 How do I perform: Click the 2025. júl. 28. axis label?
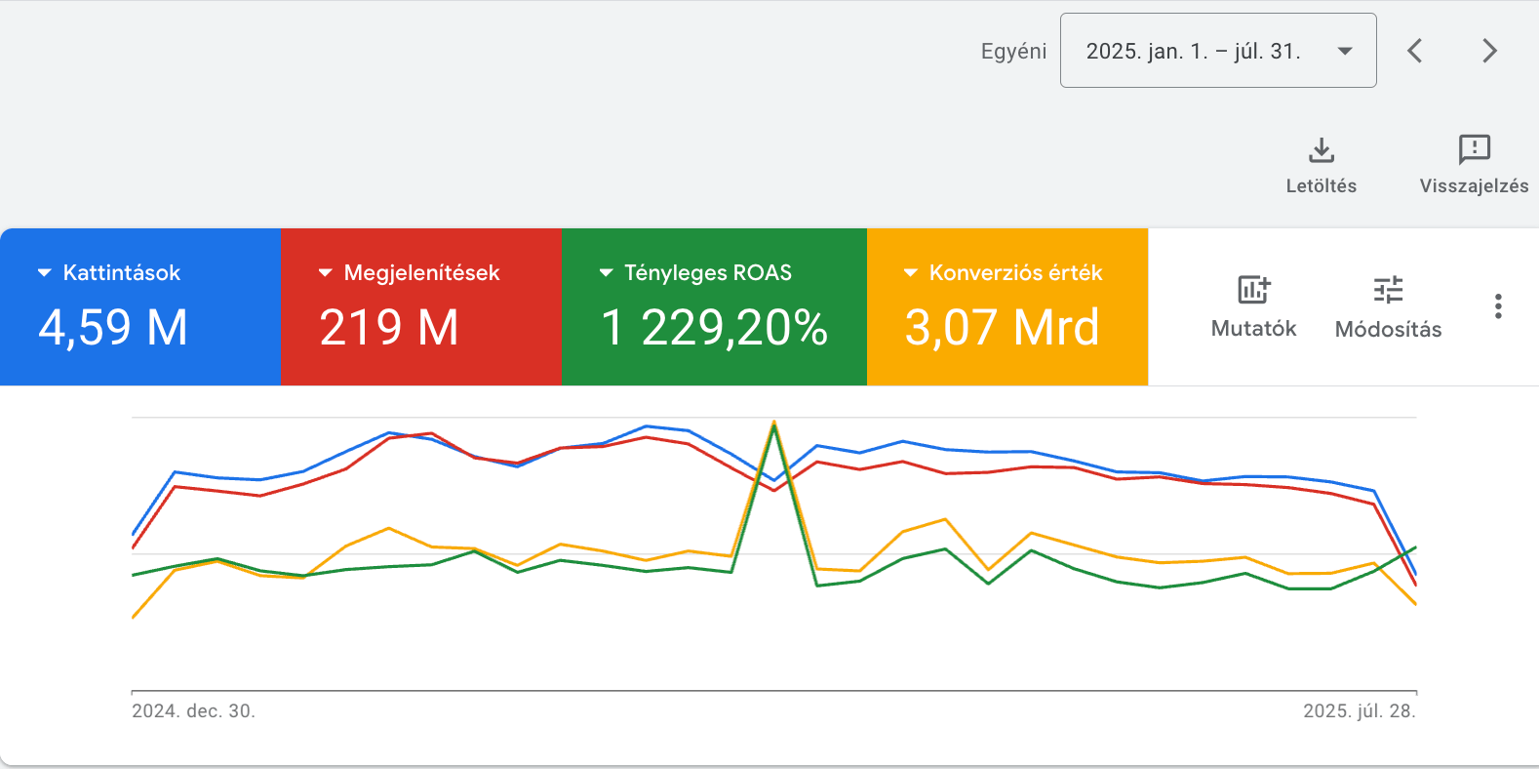pos(1359,711)
